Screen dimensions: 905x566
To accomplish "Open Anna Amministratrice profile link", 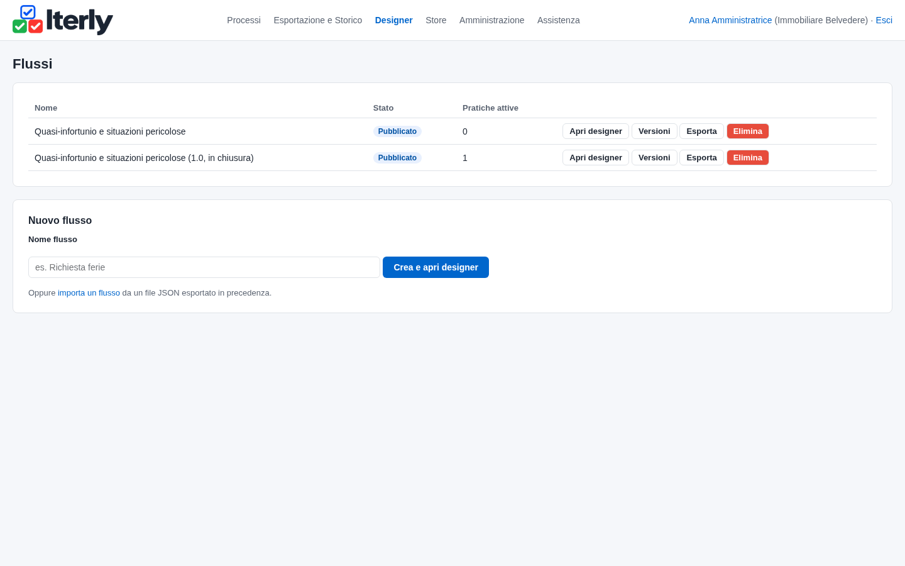I will (x=730, y=20).
